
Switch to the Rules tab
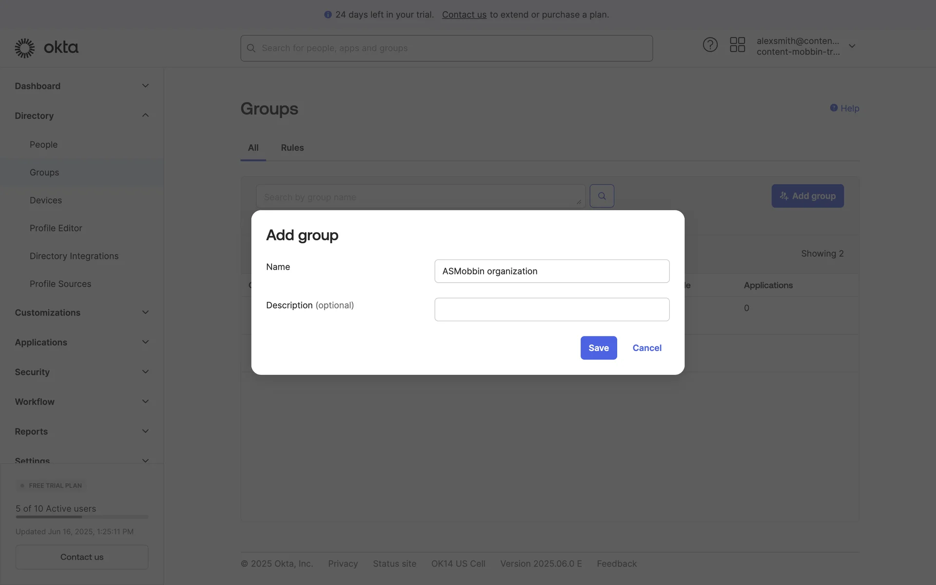tap(292, 148)
